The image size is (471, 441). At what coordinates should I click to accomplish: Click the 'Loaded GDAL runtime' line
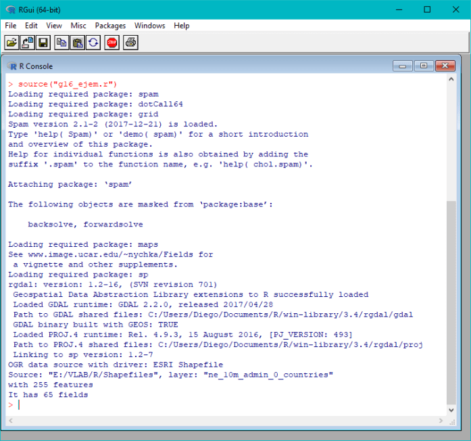click(x=143, y=304)
